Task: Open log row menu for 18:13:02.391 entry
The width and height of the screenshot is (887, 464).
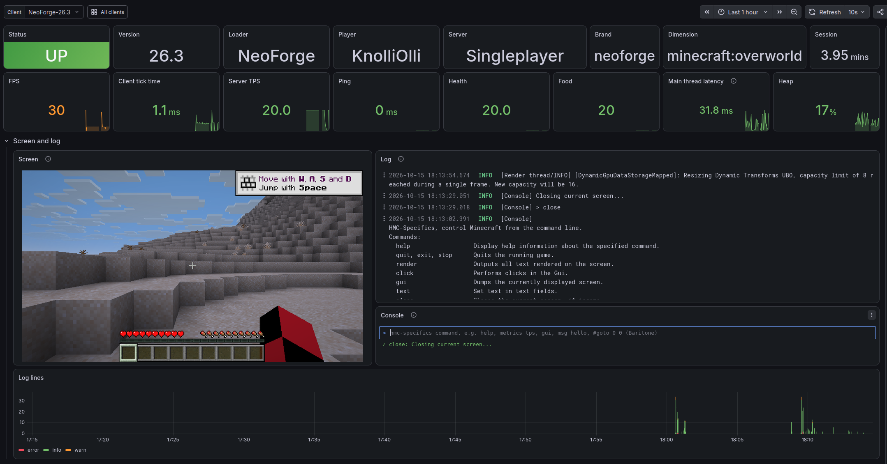Action: 384,219
